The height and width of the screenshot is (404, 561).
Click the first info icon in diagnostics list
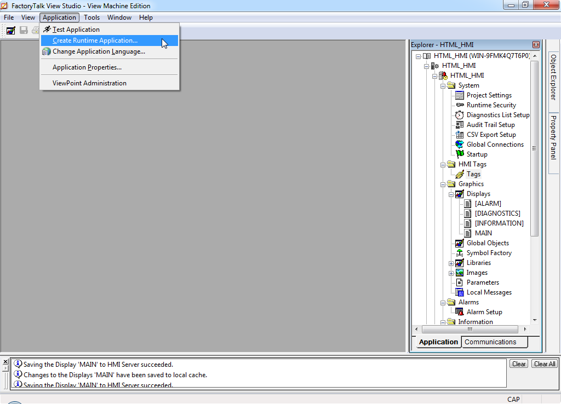coord(18,364)
